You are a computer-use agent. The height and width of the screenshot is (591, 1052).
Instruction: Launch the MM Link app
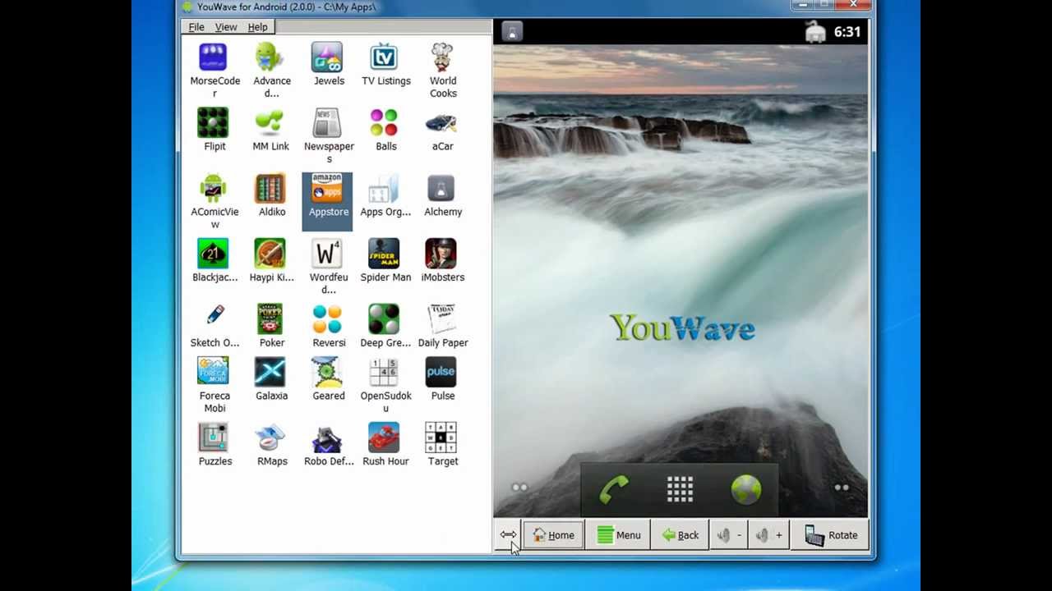tap(270, 123)
